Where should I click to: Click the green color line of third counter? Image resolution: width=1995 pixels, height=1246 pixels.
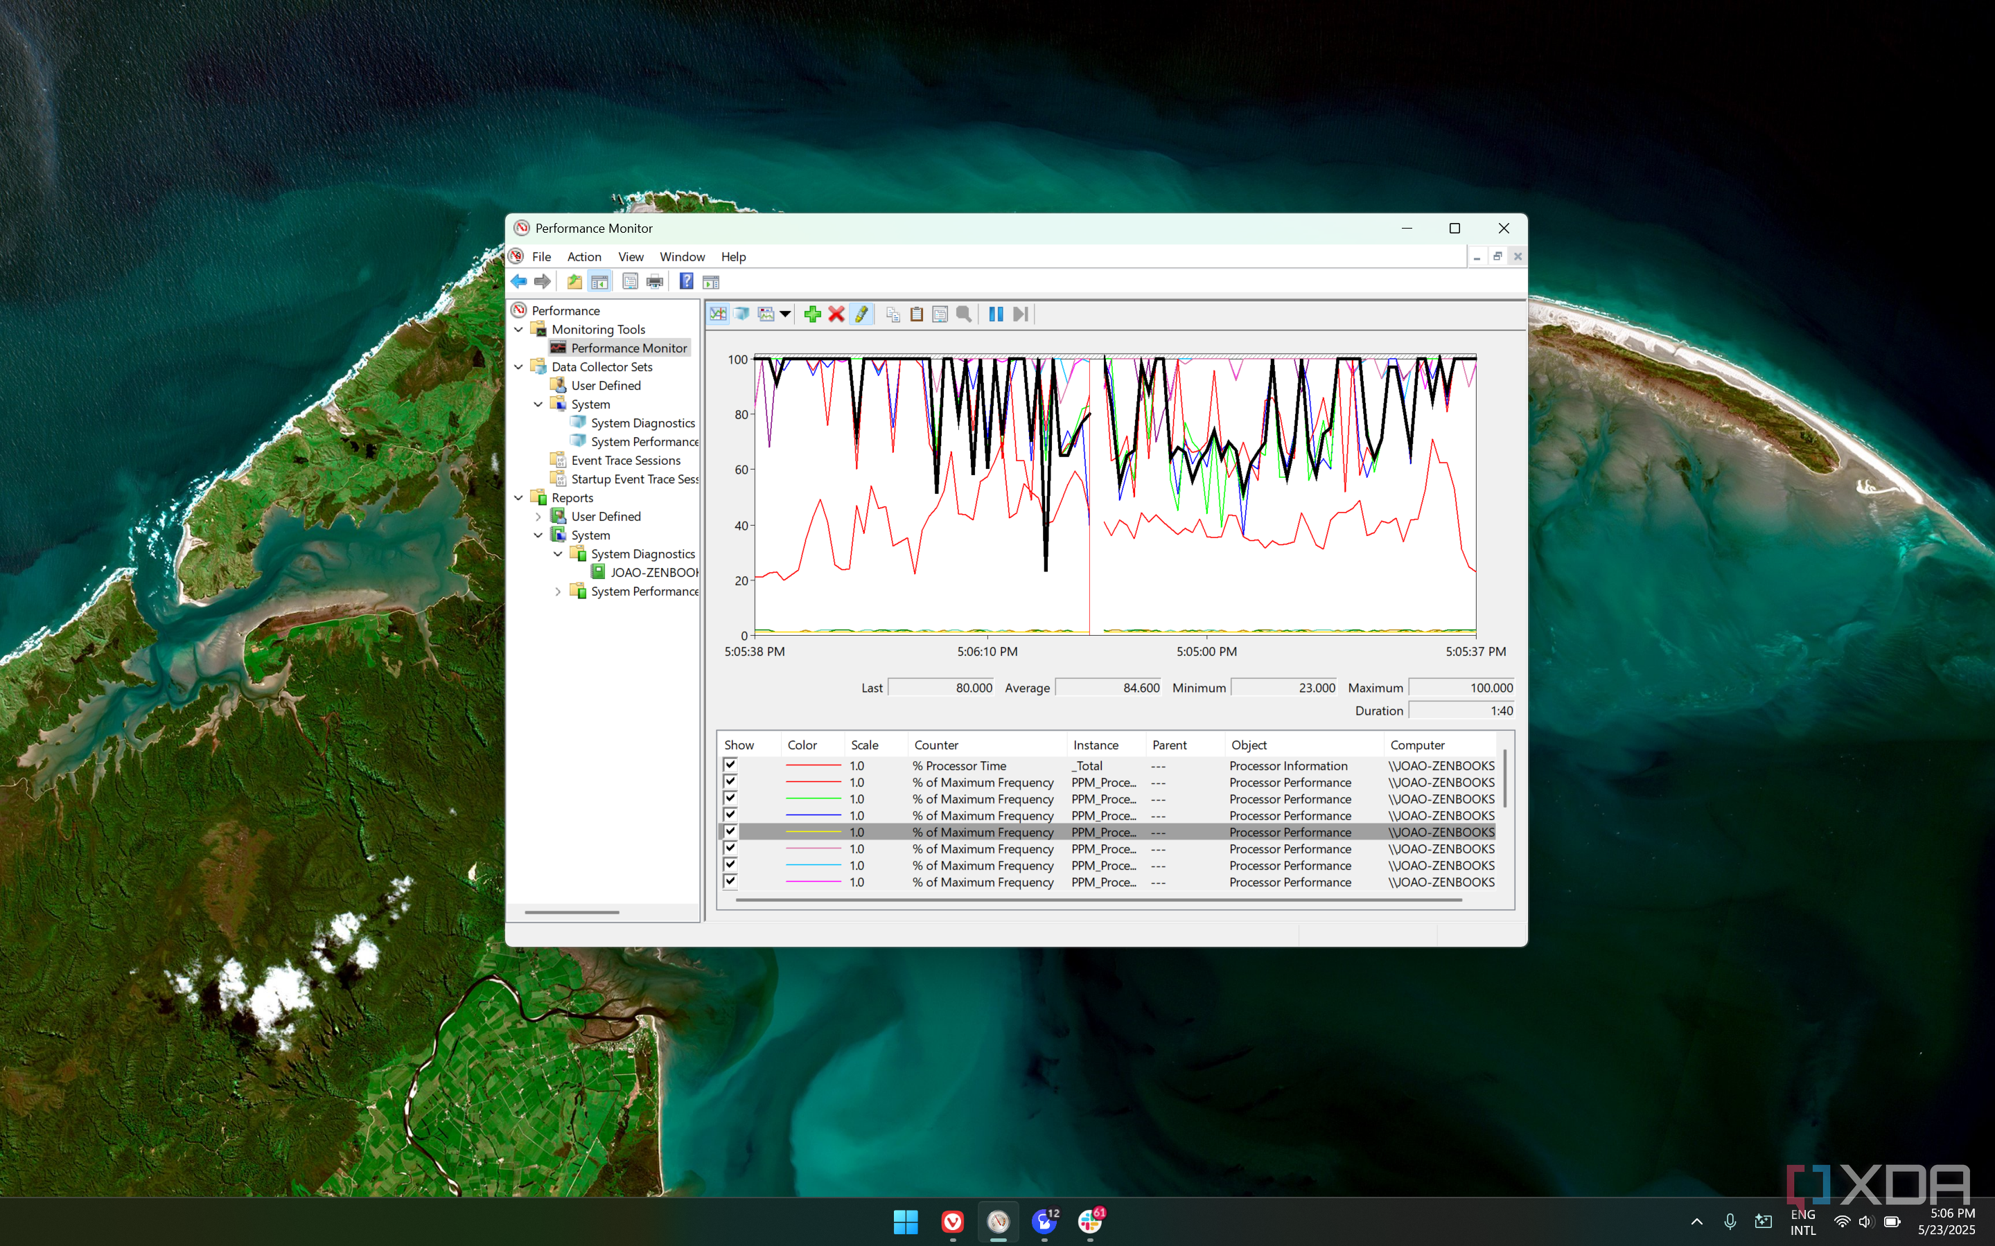point(812,799)
